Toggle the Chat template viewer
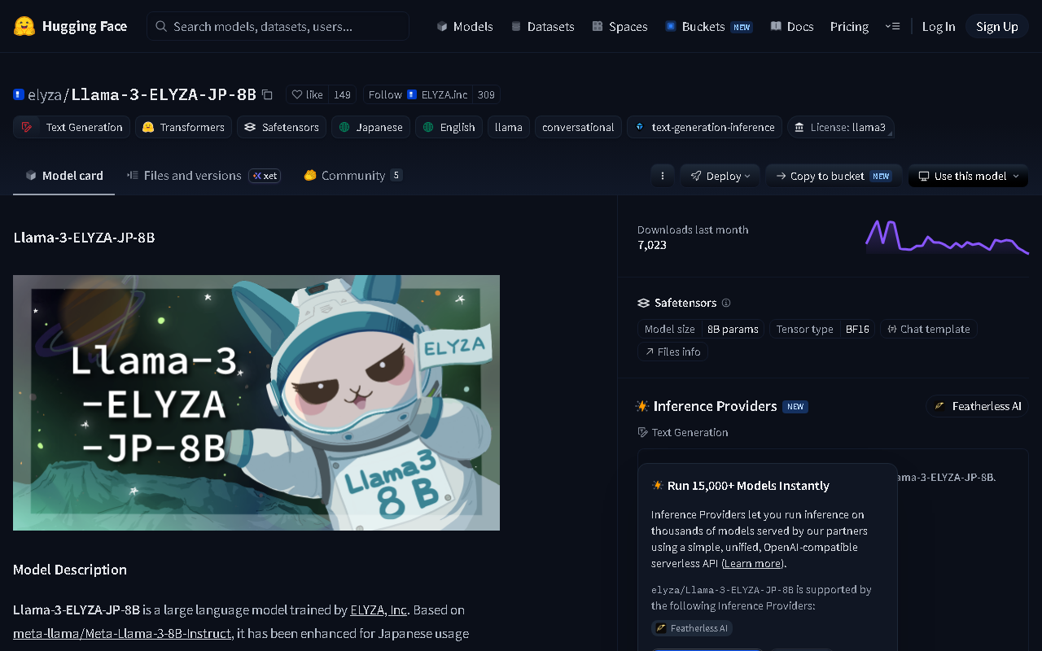The width and height of the screenshot is (1042, 651). (x=929, y=329)
